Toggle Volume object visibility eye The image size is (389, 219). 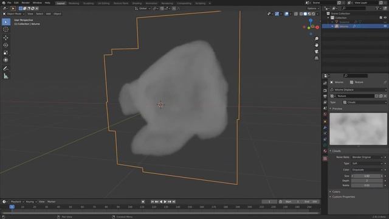(x=385, y=26)
